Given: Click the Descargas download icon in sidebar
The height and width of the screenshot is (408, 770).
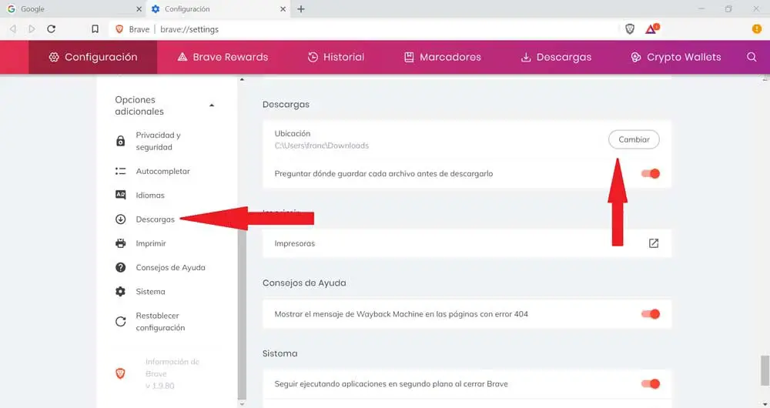Looking at the screenshot, I should point(120,219).
